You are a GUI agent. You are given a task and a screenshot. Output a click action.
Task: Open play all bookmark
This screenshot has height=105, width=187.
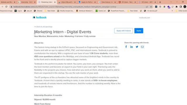point(28,11)
